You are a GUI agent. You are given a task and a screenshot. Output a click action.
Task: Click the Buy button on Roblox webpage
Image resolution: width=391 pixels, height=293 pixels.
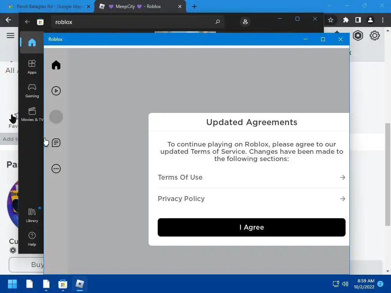[x=26, y=265]
